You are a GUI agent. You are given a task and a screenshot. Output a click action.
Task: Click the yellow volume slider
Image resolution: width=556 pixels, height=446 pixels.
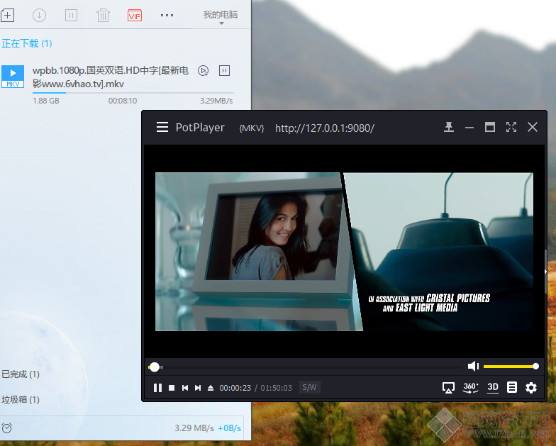[x=511, y=366]
